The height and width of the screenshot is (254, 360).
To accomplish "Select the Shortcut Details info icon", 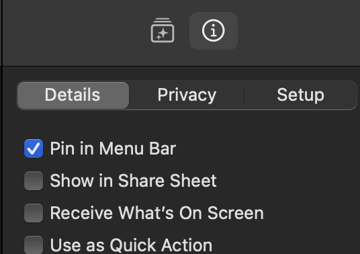I will 214,30.
